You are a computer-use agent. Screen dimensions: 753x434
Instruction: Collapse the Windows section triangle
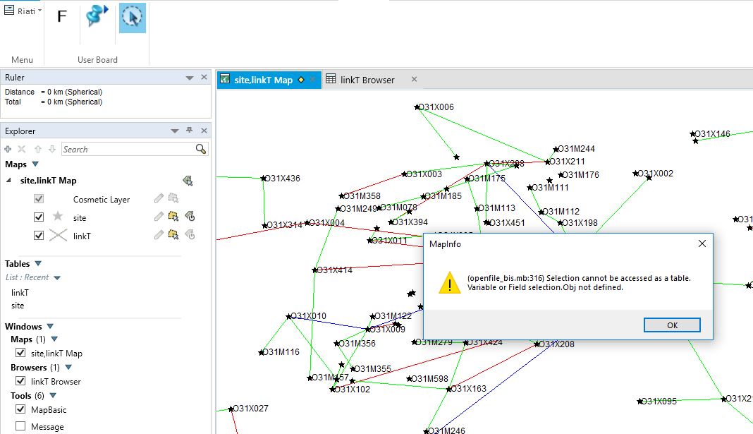click(x=50, y=326)
